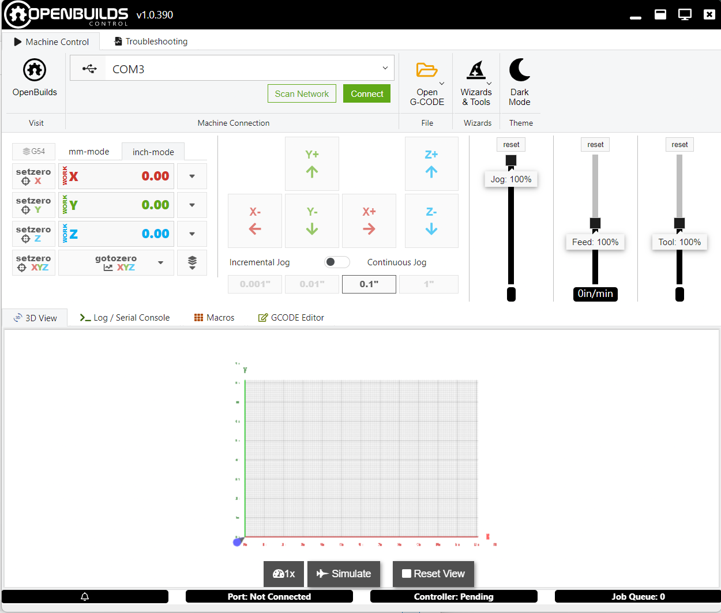Click Scan Network button
The height and width of the screenshot is (613, 721).
[x=302, y=93]
